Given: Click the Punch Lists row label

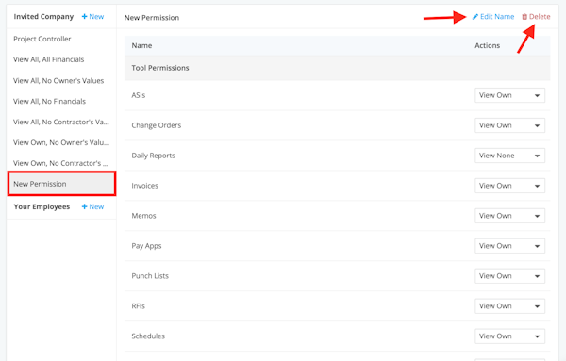Looking at the screenshot, I should [150, 276].
